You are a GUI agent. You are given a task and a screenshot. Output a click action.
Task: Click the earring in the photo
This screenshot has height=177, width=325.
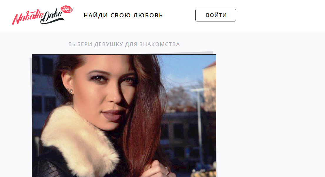tap(70, 91)
